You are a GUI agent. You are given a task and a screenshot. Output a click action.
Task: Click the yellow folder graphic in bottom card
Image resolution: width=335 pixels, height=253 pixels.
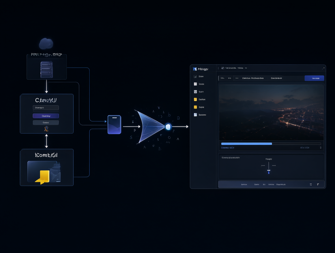[x=43, y=177]
